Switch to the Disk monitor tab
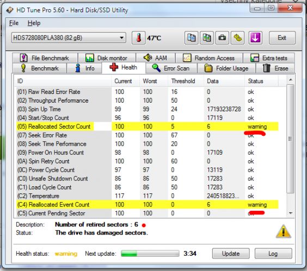 [x=107, y=58]
